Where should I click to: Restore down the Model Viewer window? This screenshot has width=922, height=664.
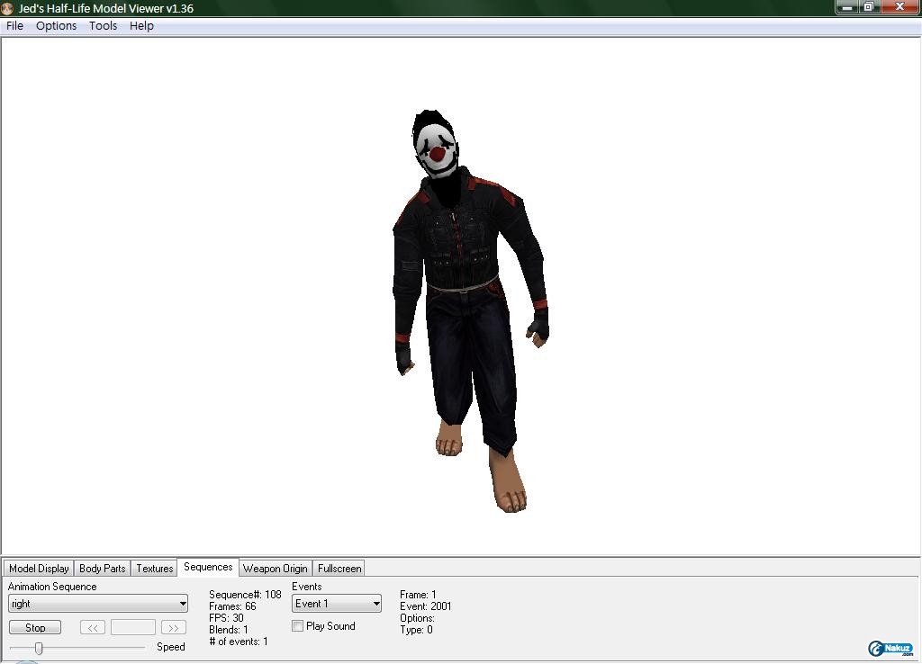pos(869,7)
